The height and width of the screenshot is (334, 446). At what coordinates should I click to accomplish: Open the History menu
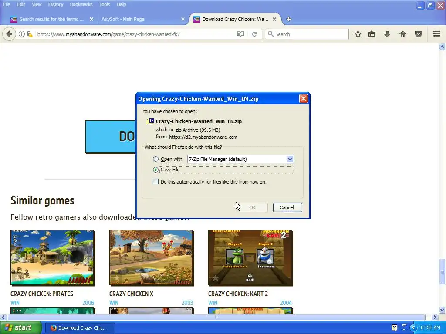click(x=55, y=4)
